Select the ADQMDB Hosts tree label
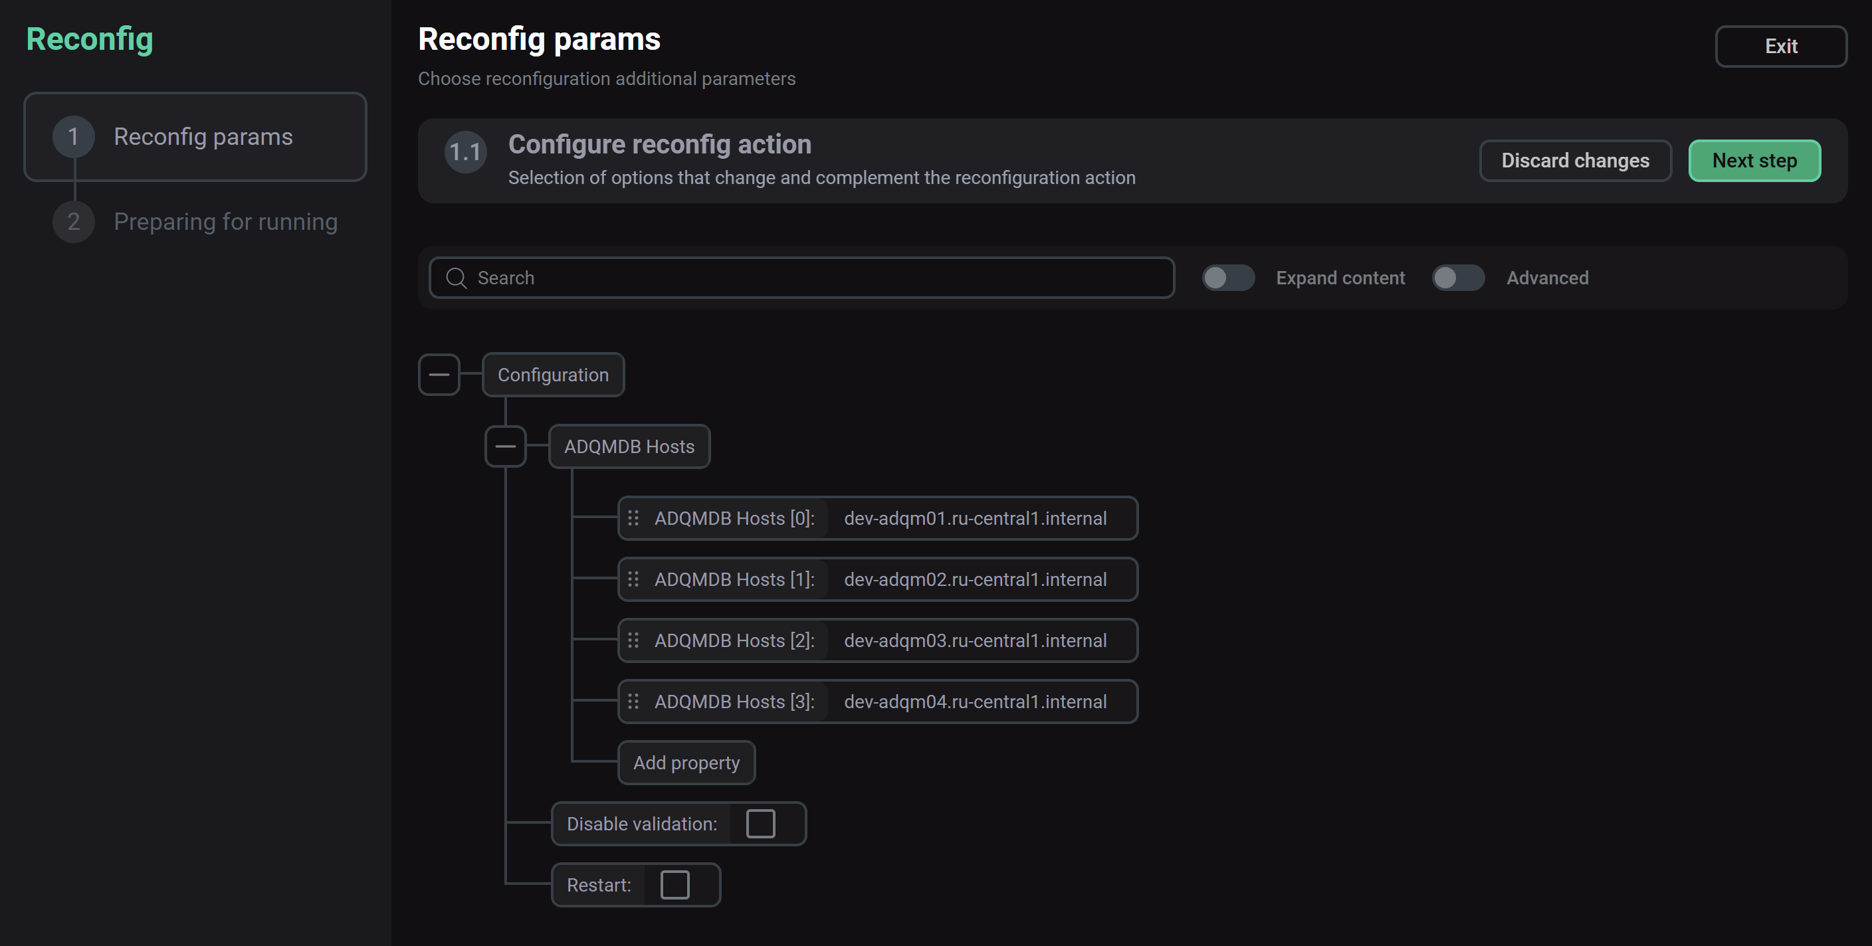 pos(629,446)
